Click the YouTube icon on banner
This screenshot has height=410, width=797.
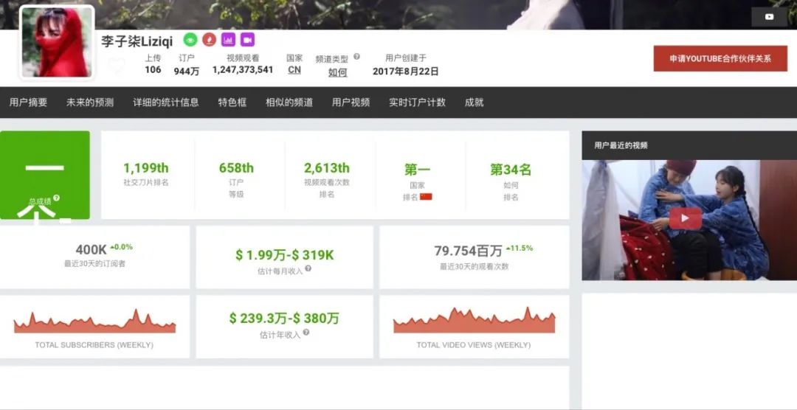click(x=770, y=17)
